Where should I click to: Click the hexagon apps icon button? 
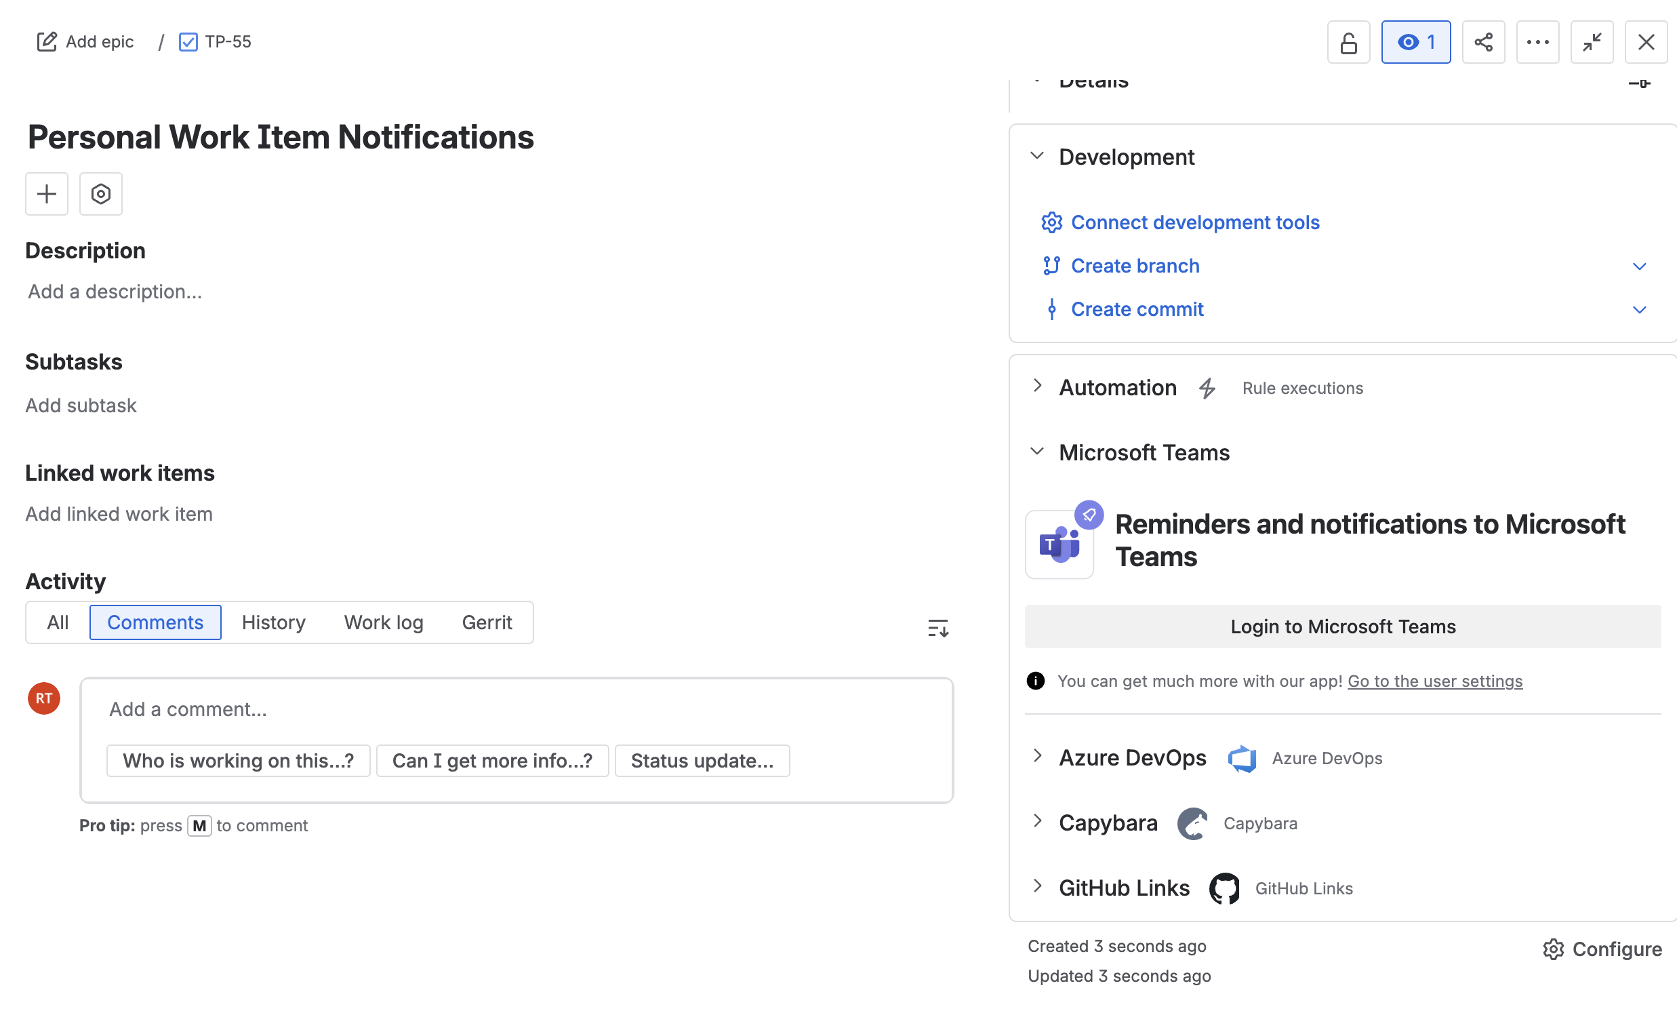click(101, 194)
